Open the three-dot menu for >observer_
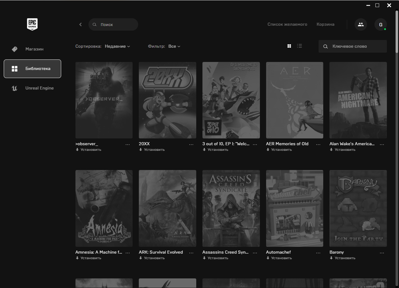The height and width of the screenshot is (288, 399). [x=128, y=144]
